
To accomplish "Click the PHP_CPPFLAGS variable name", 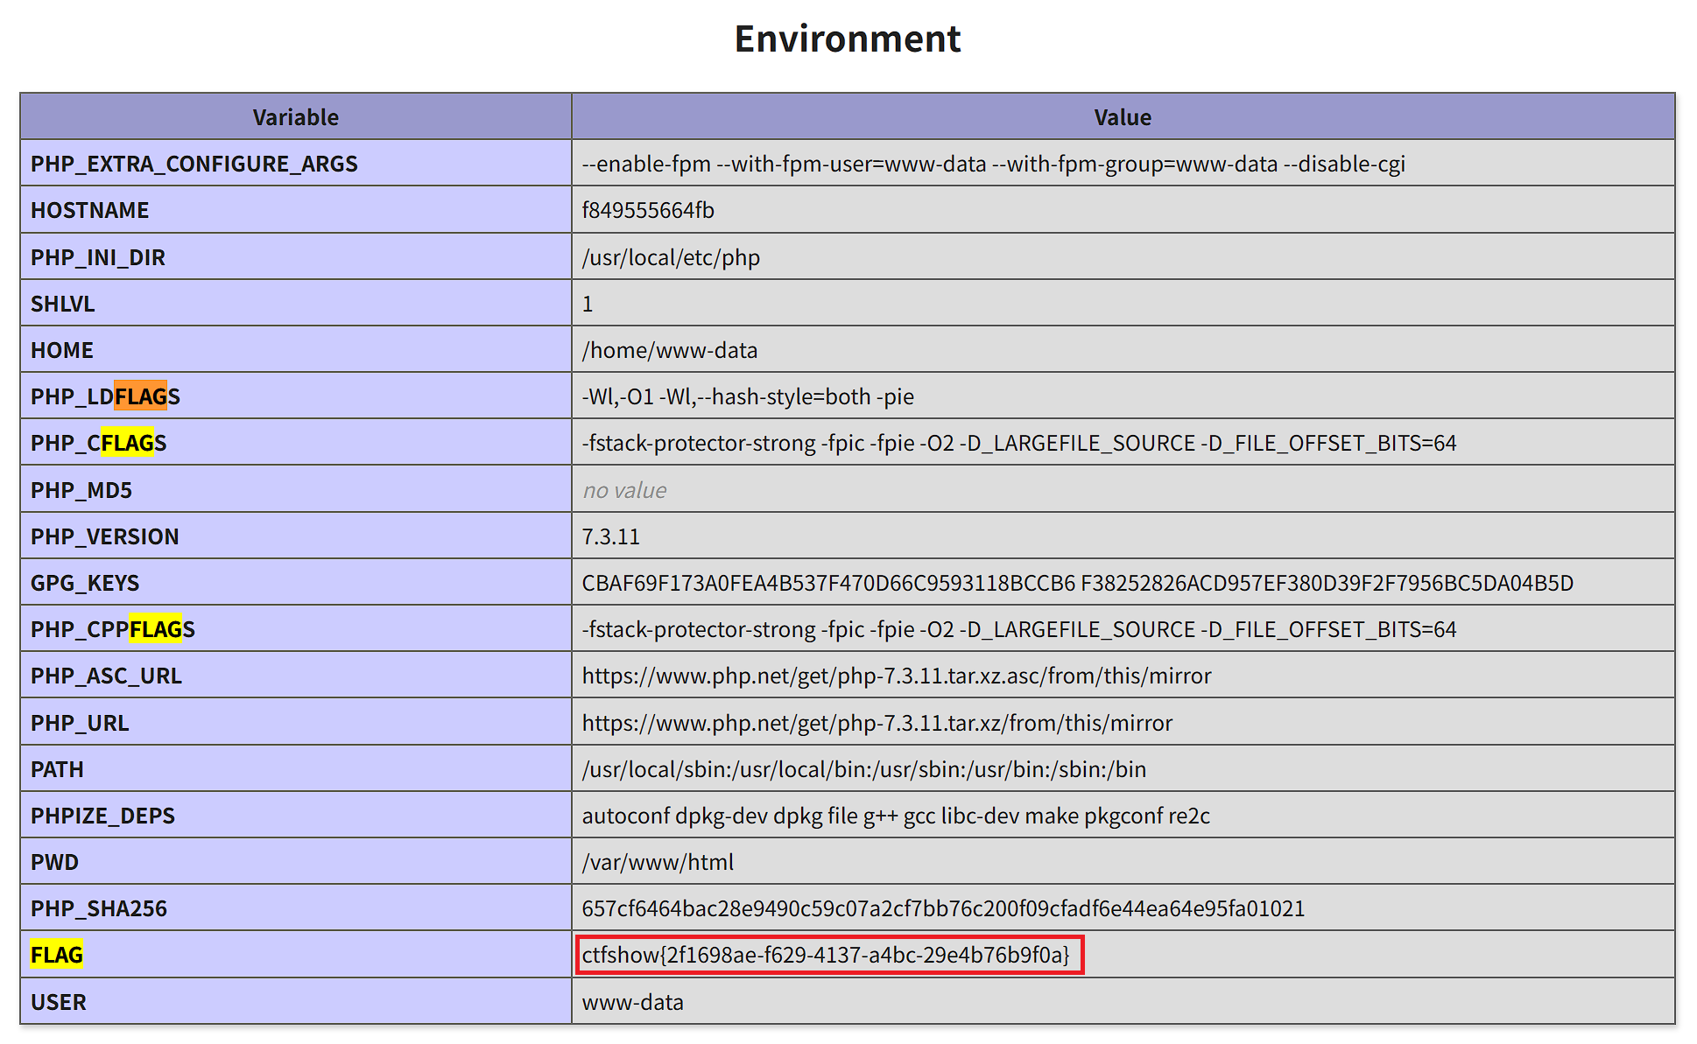I will coord(112,629).
